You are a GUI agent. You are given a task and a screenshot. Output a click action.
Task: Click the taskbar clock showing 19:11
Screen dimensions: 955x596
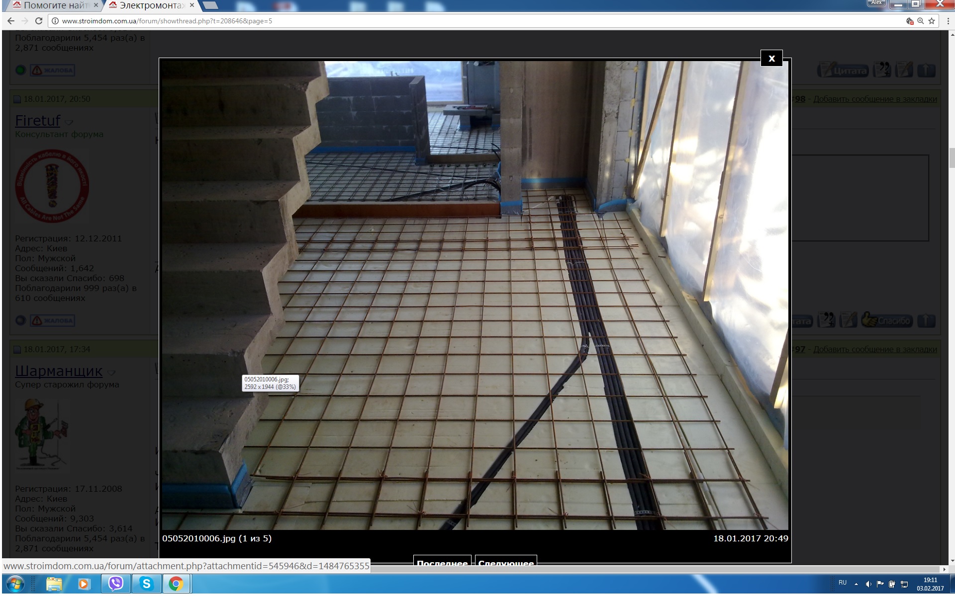[x=930, y=584]
